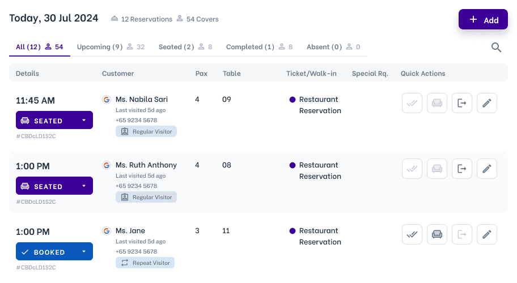
Task: Click the Add reservation button
Action: pyautogui.click(x=483, y=19)
